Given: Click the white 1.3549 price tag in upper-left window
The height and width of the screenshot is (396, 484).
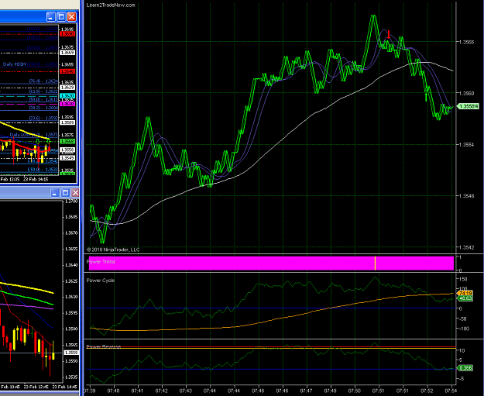Looking at the screenshot, I should (67, 158).
